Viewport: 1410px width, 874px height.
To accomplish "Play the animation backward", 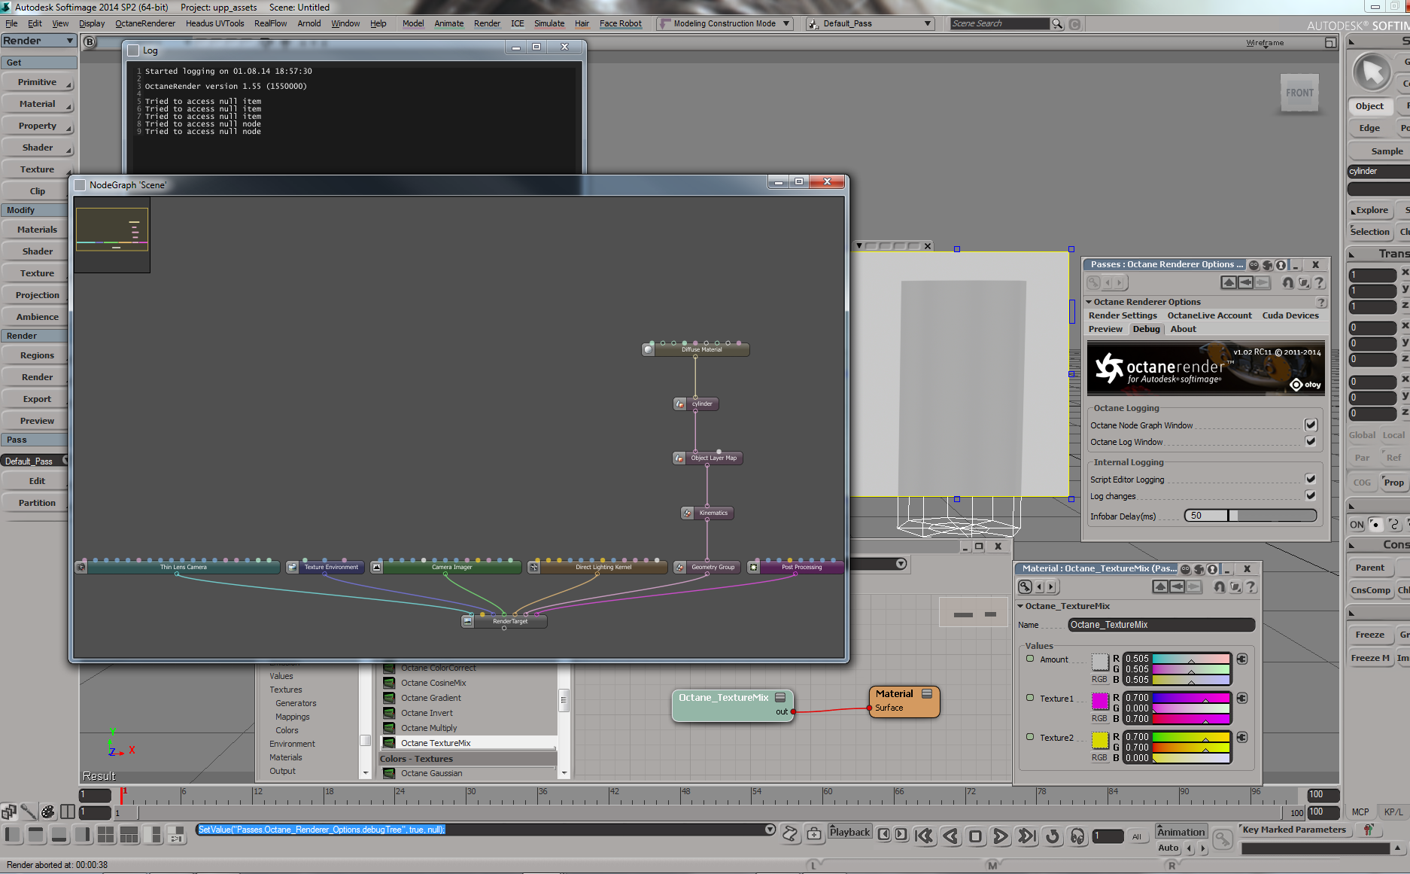I will (950, 836).
